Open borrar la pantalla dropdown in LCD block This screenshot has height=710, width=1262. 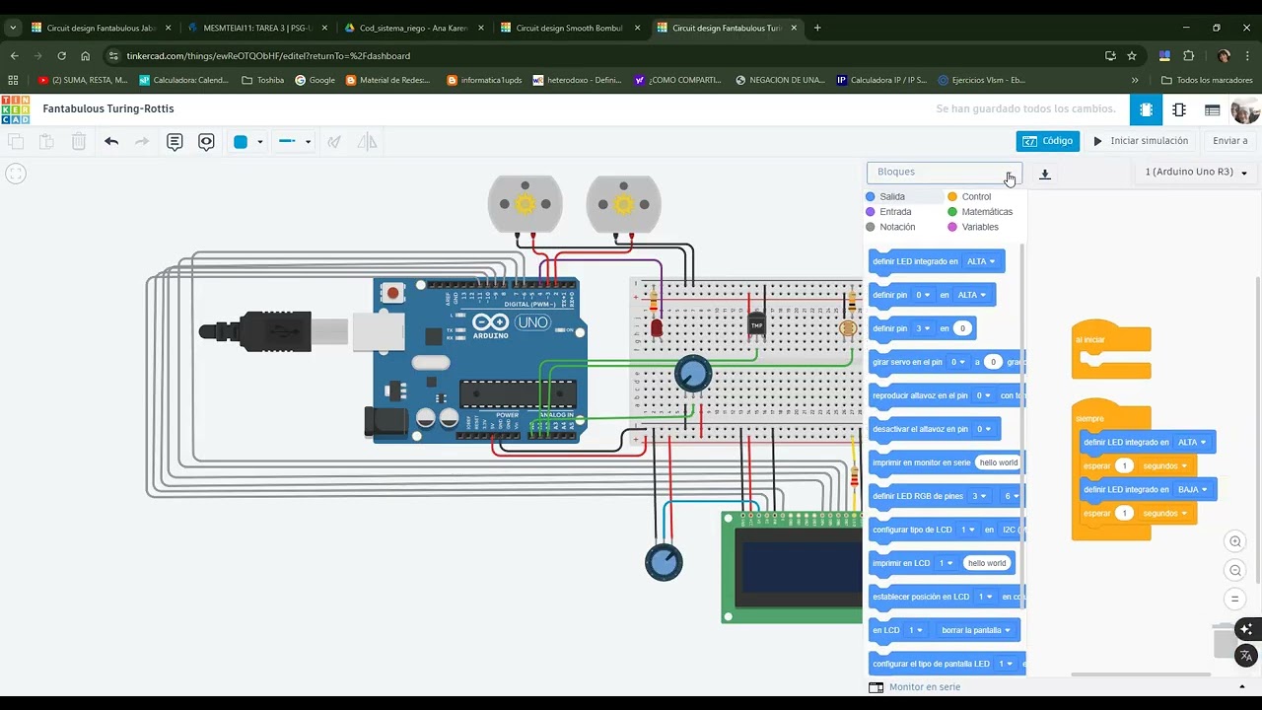click(975, 630)
